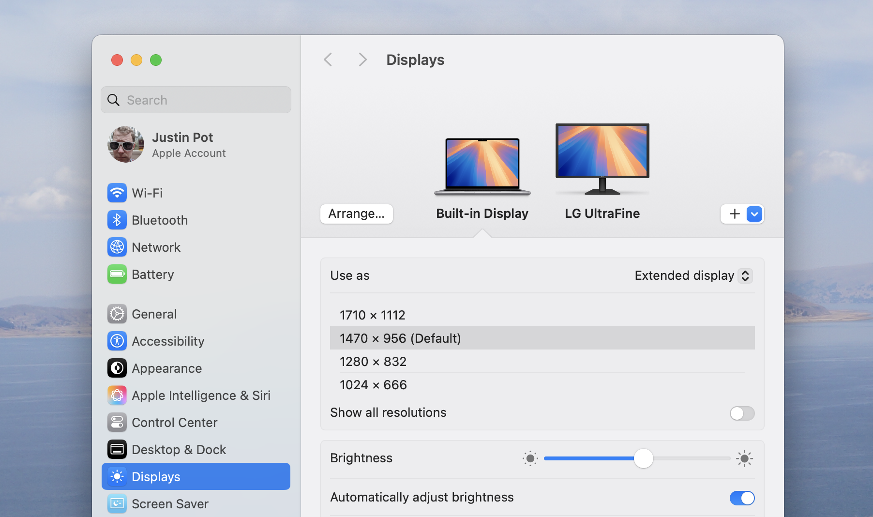Select resolution 1470 × 956 (Default)
Screen dimensions: 873x517
tap(542, 338)
